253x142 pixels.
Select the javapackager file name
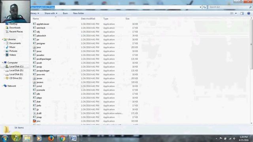(x=43, y=71)
